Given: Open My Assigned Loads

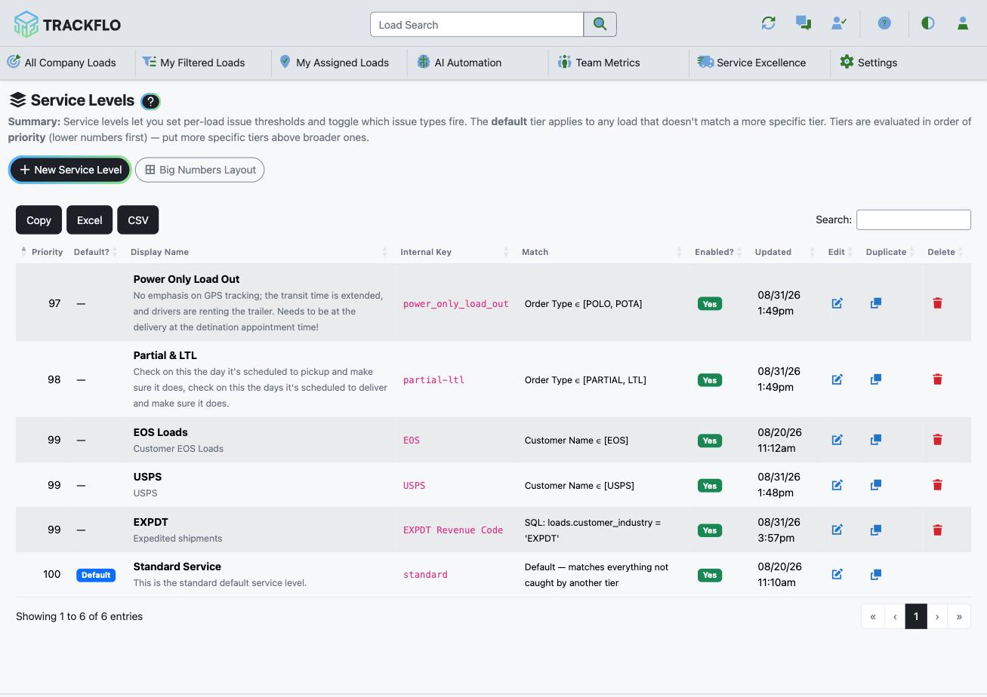Looking at the screenshot, I should tap(334, 63).
